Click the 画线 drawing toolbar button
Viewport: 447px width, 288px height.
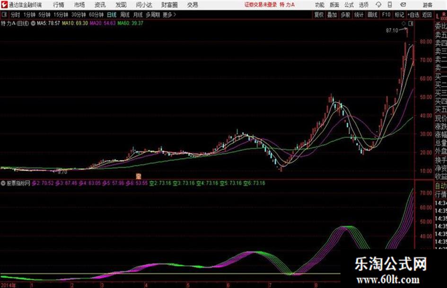tap(372, 15)
